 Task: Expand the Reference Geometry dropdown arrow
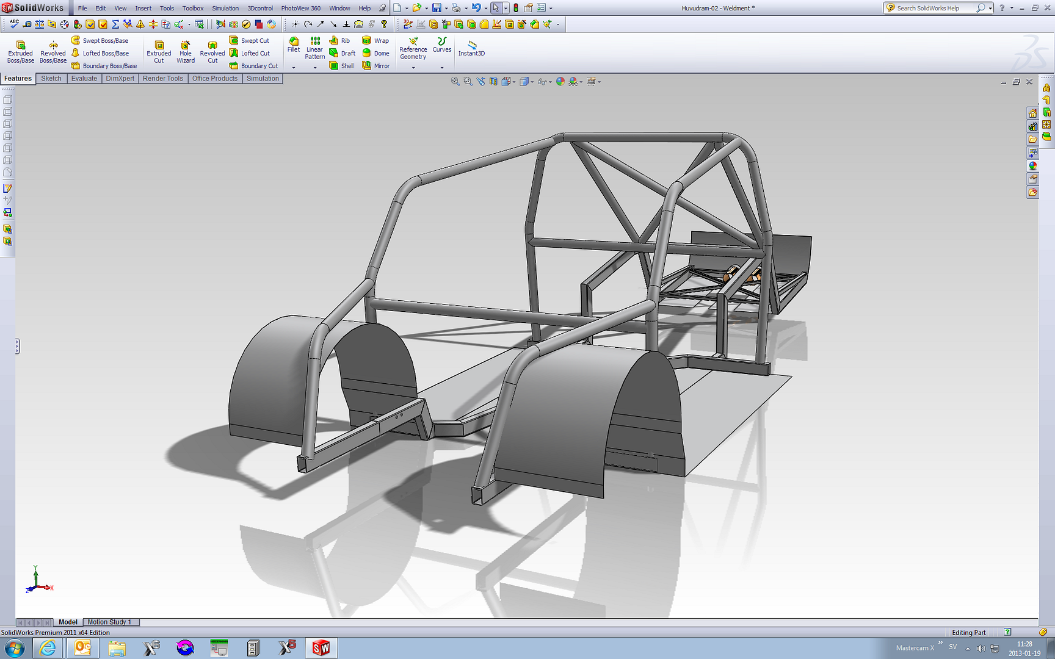point(413,67)
